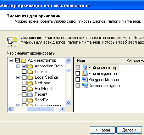Toggle the Сетевое окружен... grayed checkbox

(x=78, y=85)
